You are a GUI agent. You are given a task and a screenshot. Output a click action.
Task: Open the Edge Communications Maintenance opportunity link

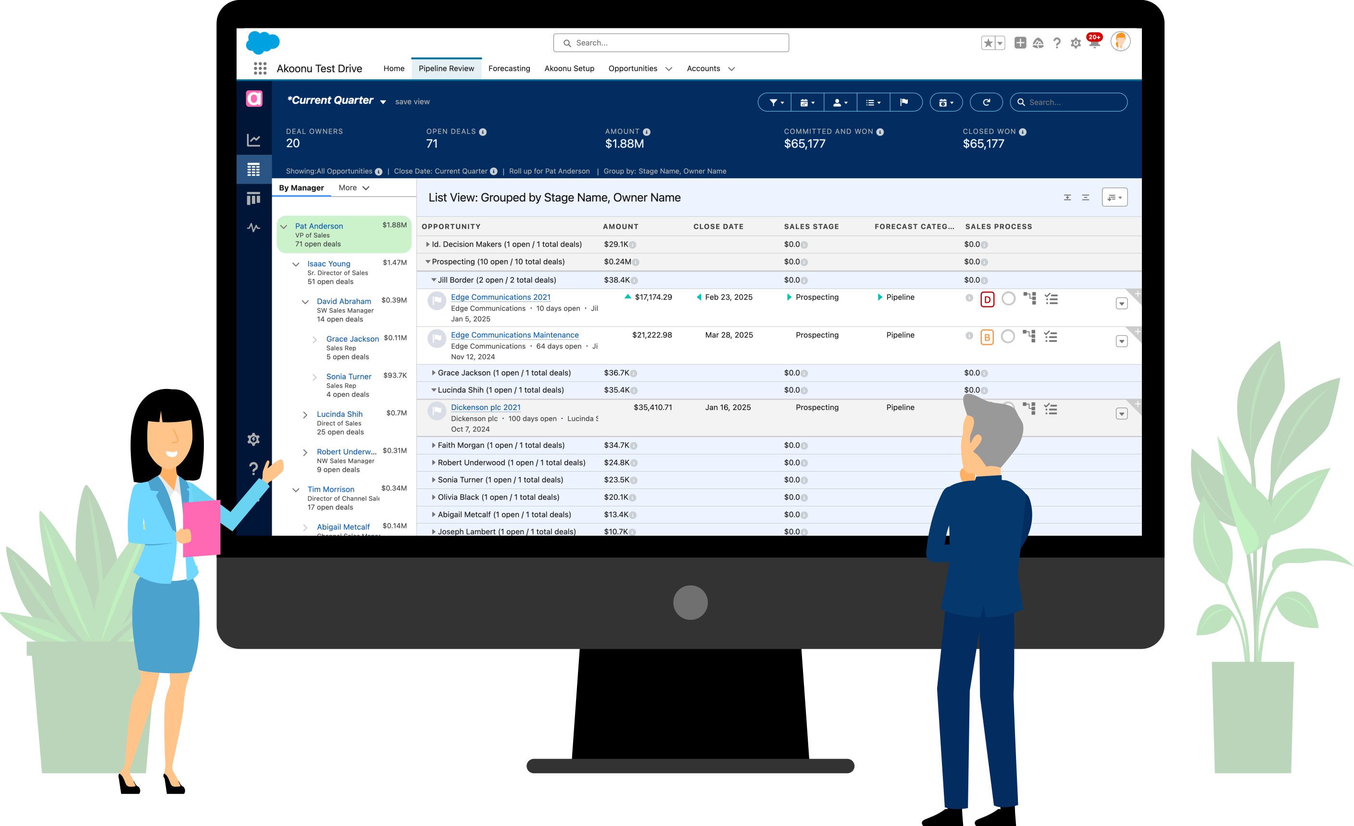pyautogui.click(x=514, y=335)
